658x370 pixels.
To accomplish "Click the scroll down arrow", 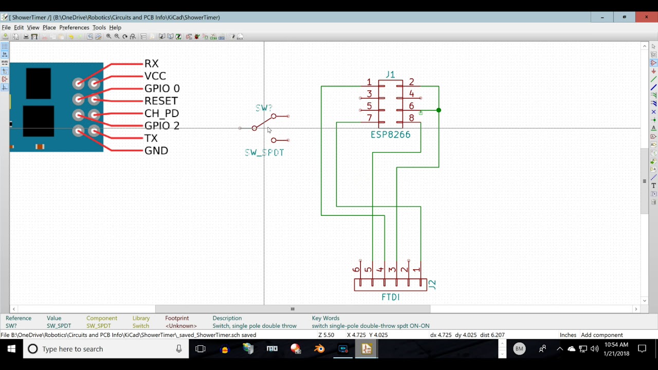I will [x=645, y=301].
